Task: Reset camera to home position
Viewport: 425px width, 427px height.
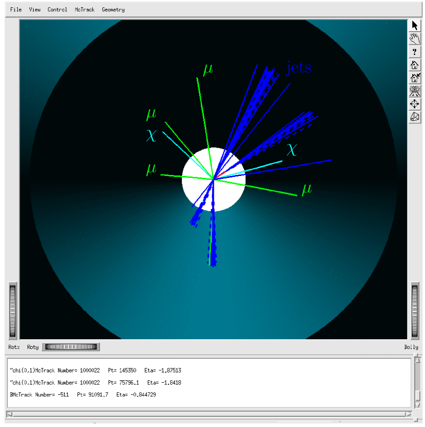Action: tap(415, 64)
